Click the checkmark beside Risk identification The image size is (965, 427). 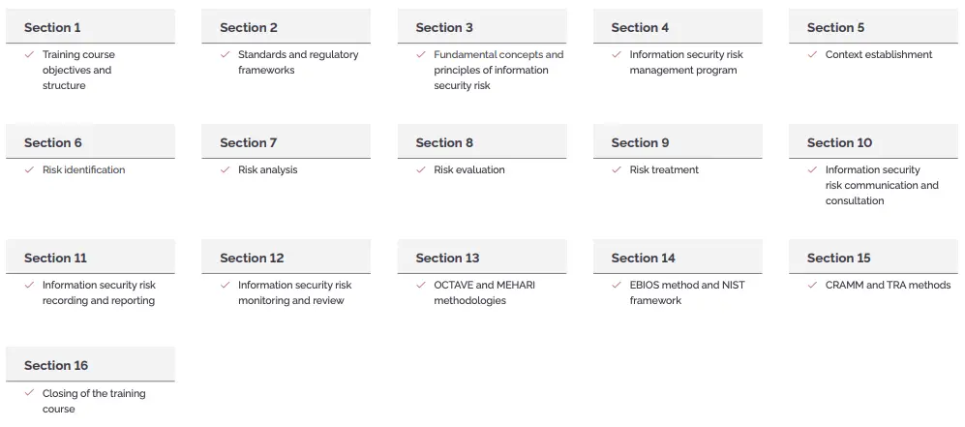(x=29, y=169)
